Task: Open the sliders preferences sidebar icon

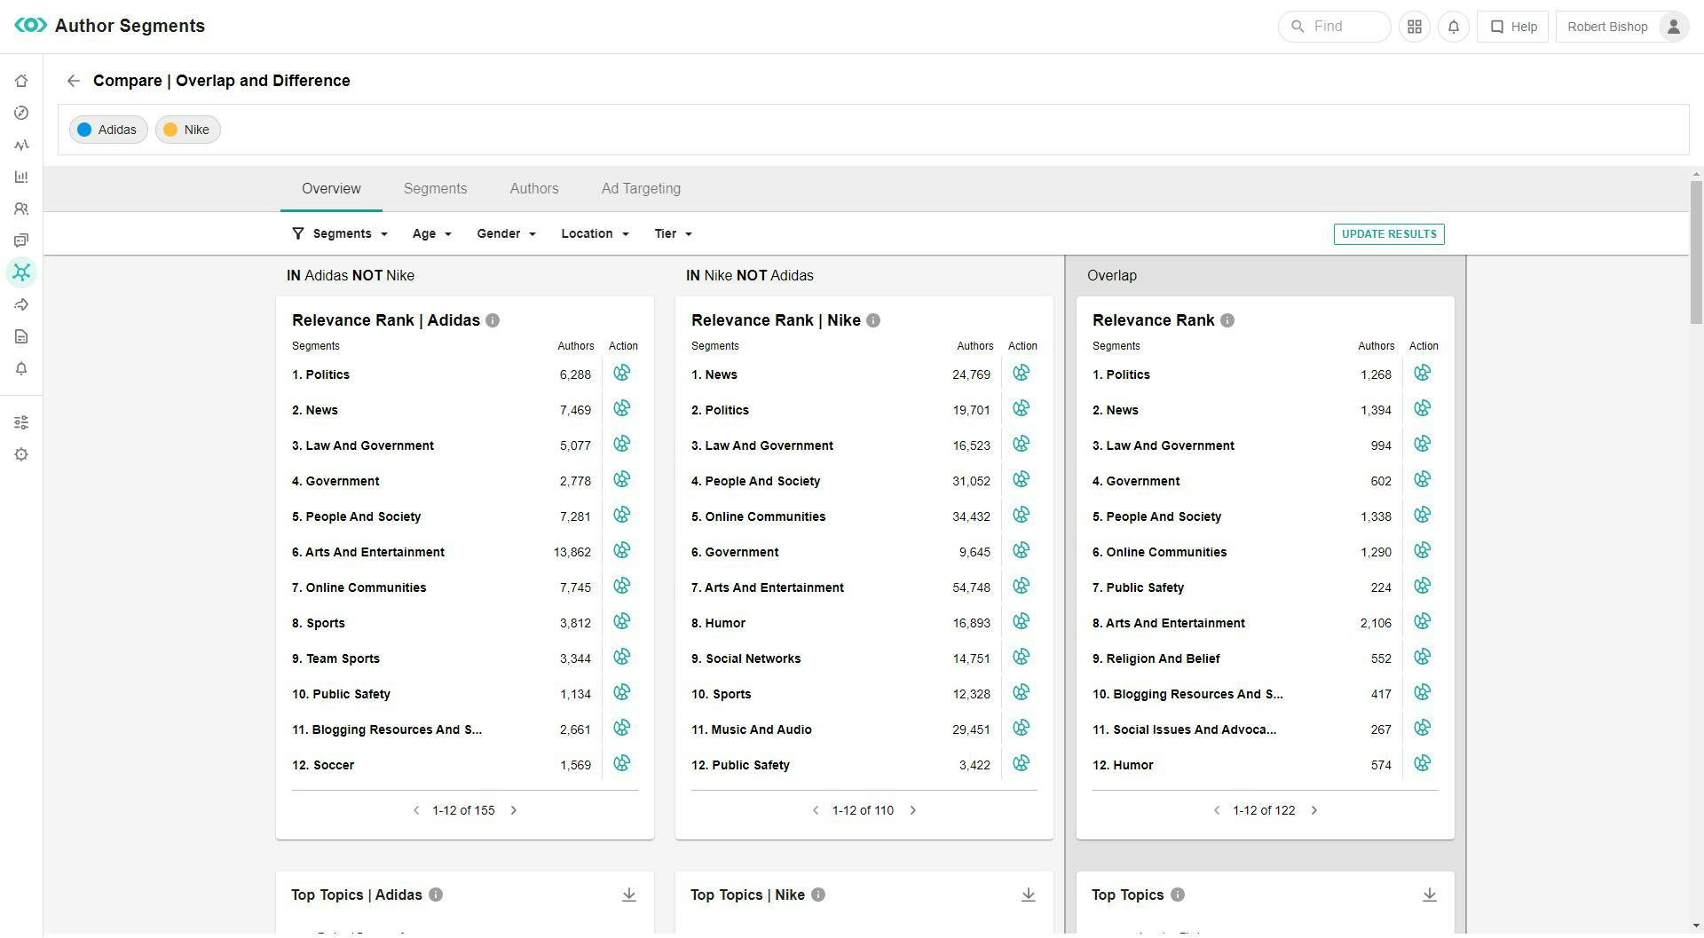Action: tap(21, 422)
